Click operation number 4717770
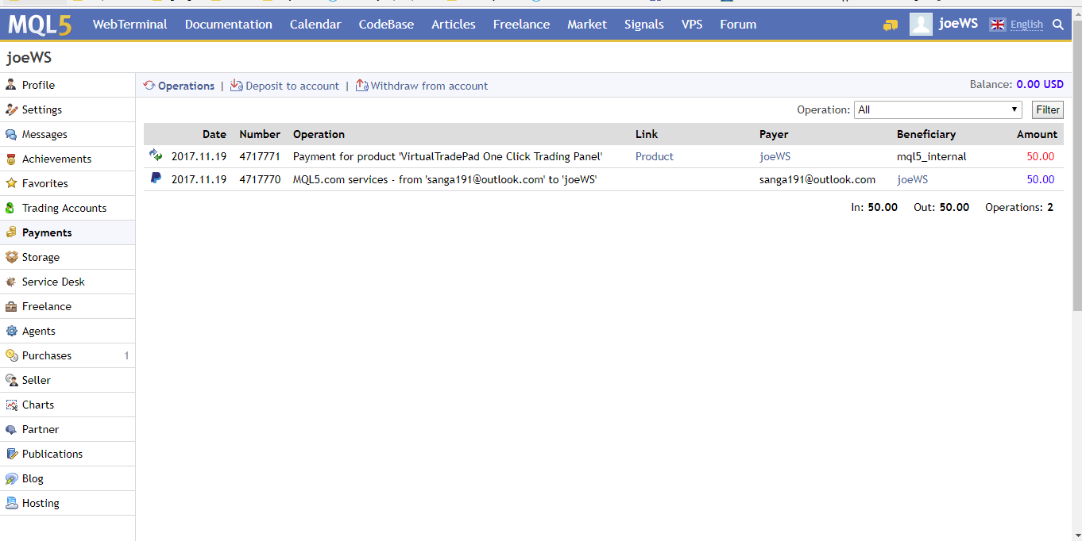Screen dimensions: 1082x541 [260, 179]
